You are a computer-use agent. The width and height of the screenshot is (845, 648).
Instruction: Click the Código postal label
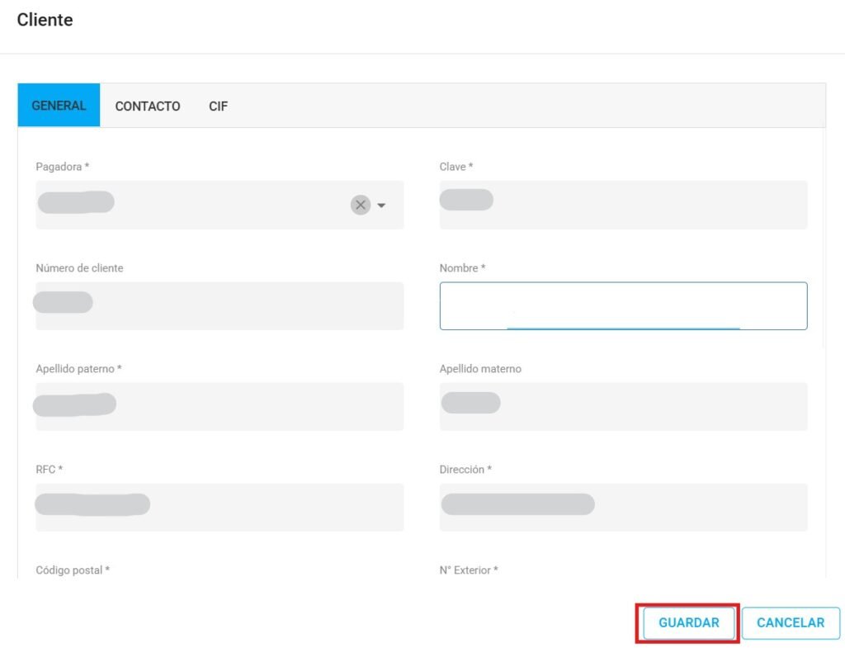(73, 570)
